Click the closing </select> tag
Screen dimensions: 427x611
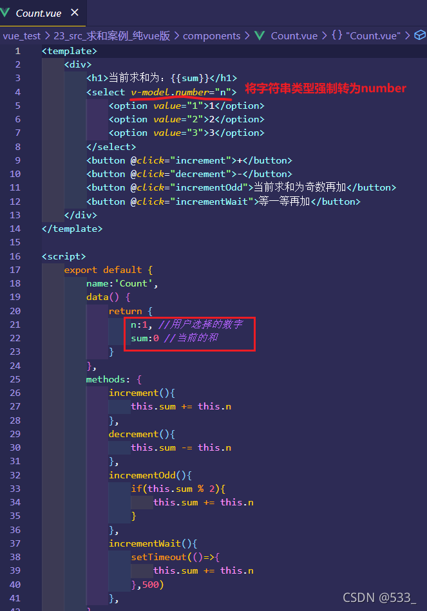tap(111, 147)
